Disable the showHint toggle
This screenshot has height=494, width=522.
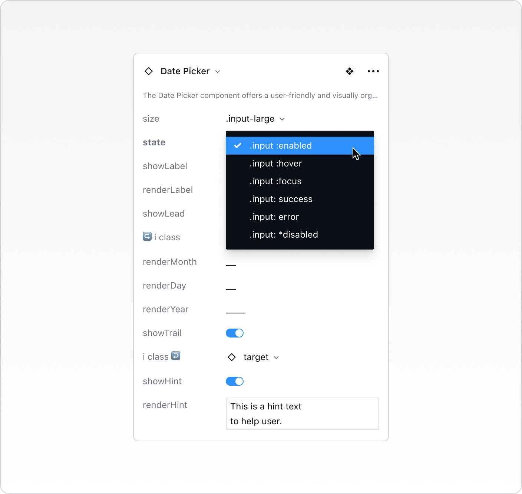pyautogui.click(x=235, y=381)
